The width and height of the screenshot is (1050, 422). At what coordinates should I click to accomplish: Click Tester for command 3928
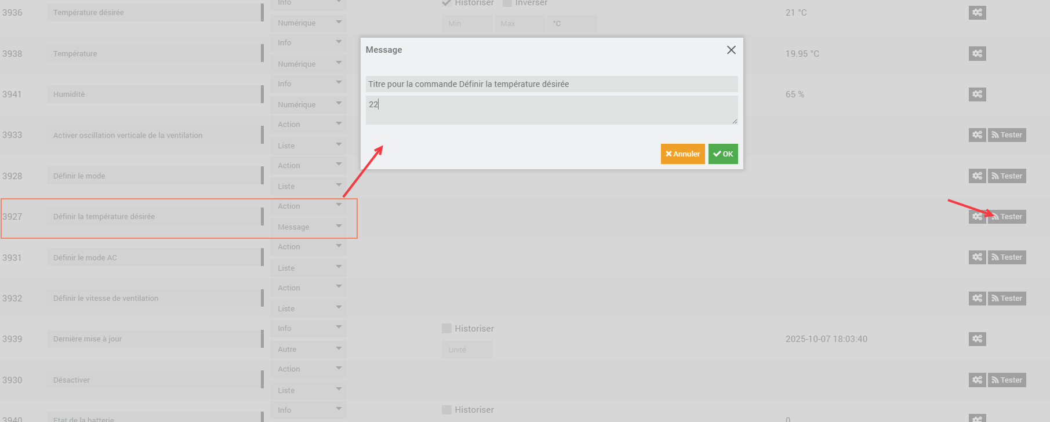[x=1007, y=176]
